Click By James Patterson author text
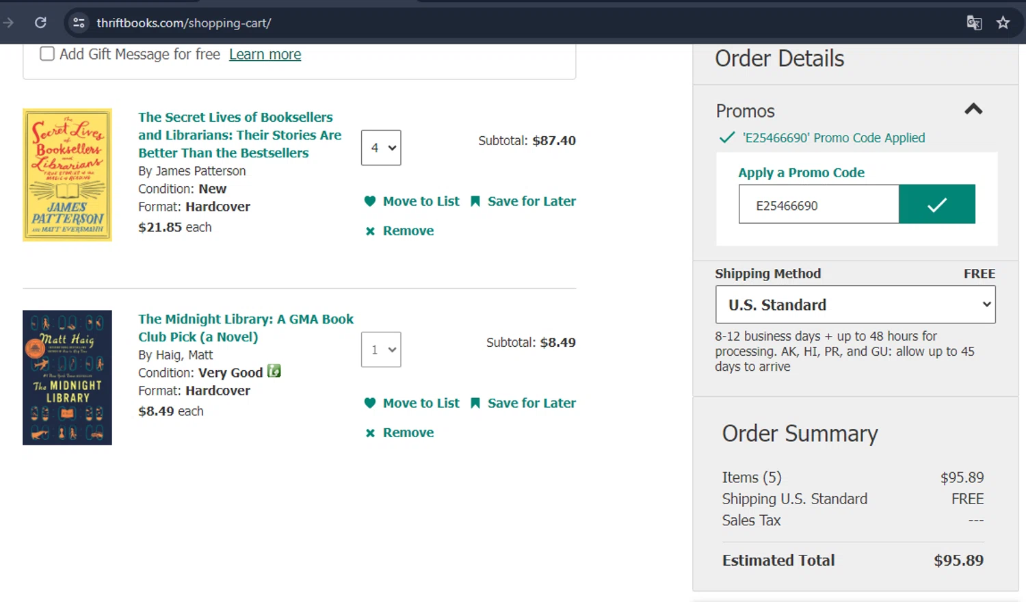Viewport: 1026px width, 602px height. (192, 171)
